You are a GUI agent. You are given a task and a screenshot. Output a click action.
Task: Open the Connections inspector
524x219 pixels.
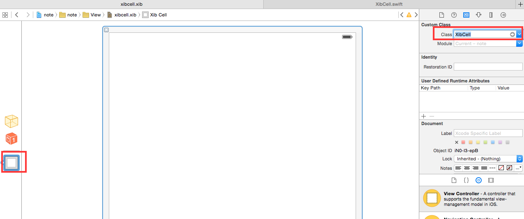pyautogui.click(x=503, y=15)
